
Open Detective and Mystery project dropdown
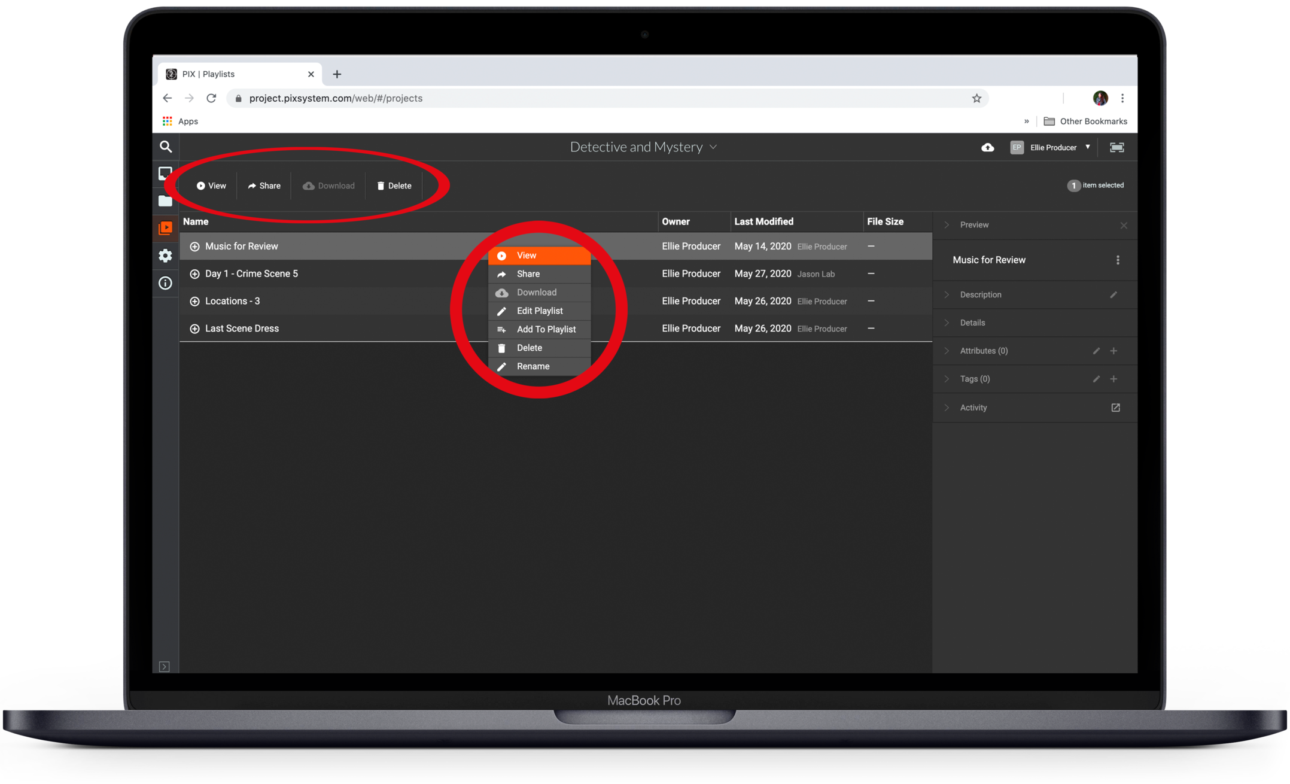(x=643, y=147)
